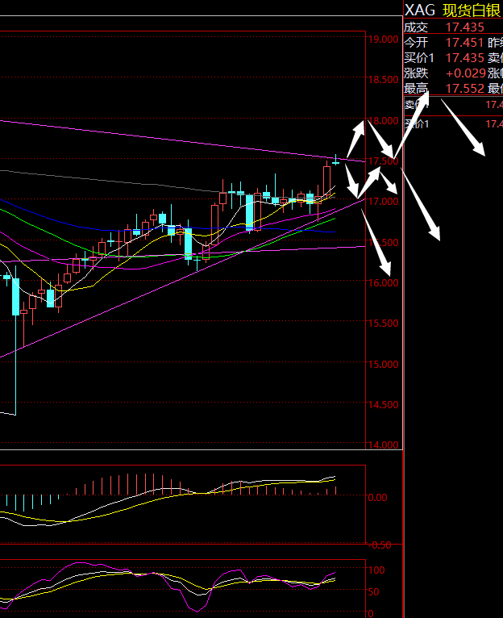This screenshot has width=503, height=618.
Task: Click the 最高 price value 17.552
Action: pyautogui.click(x=465, y=88)
